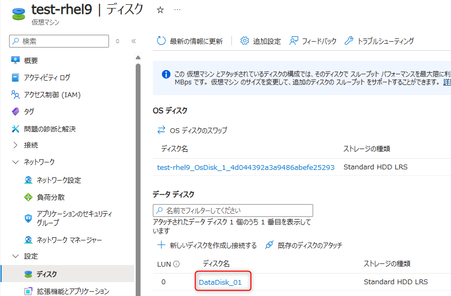
Task: Click OS disk Standard HDD LRS cell
Action: click(375, 167)
